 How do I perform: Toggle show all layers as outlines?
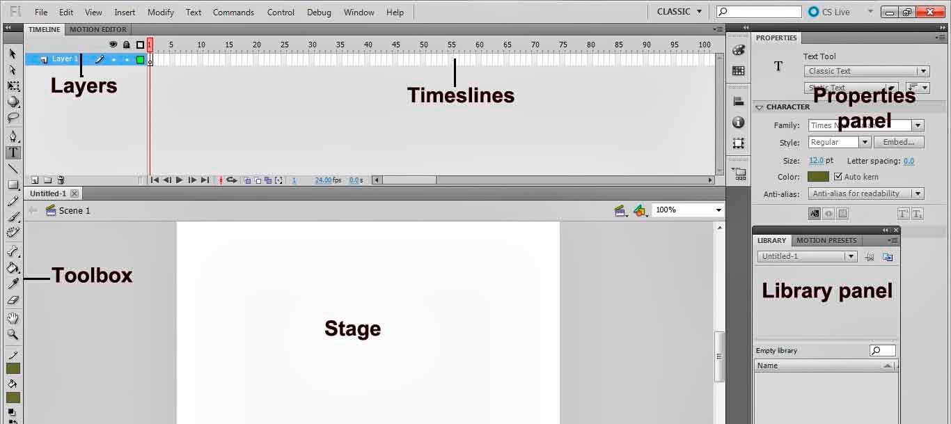(140, 45)
